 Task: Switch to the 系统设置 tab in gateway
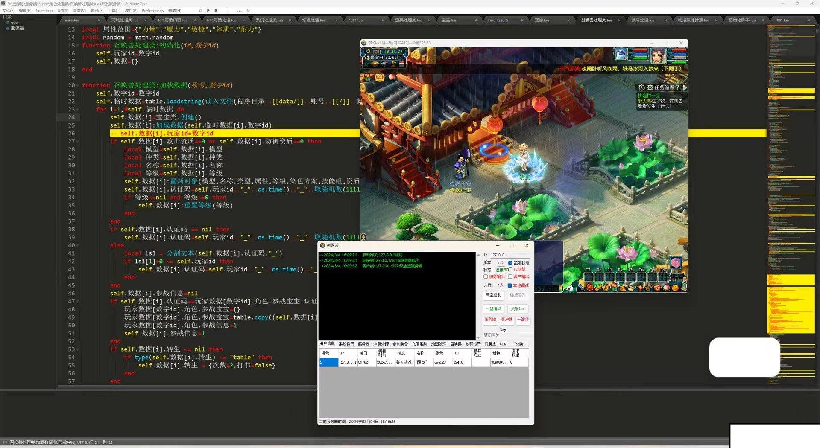pyautogui.click(x=346, y=344)
